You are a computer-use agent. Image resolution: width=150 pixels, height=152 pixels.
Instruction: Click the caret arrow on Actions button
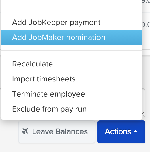coord(136,131)
